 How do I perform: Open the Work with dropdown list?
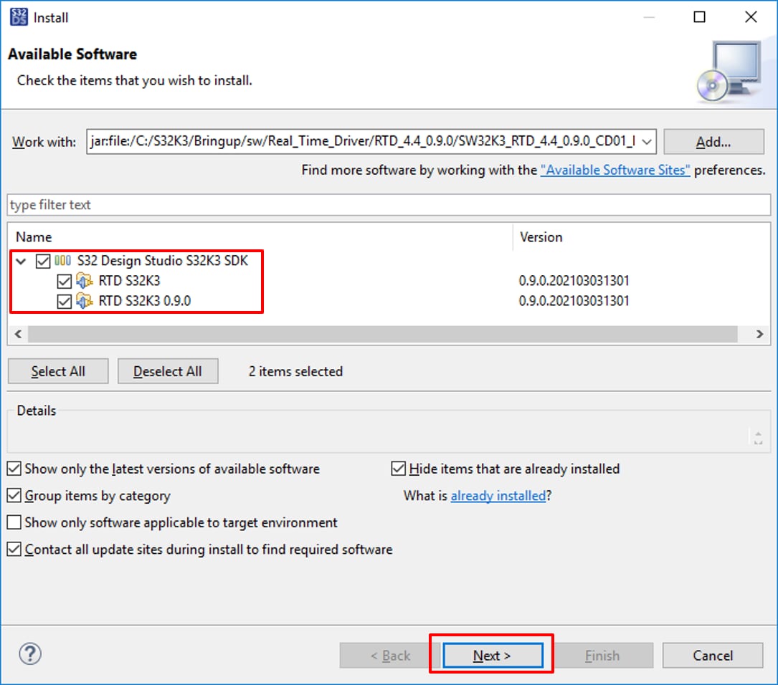click(x=647, y=142)
